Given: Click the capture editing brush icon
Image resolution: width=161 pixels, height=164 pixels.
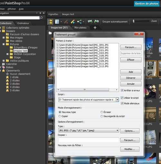Looking at the screenshot, I should [66, 22].
